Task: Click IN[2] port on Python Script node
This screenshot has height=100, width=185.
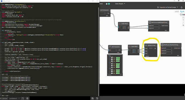Action: tap(146, 54)
